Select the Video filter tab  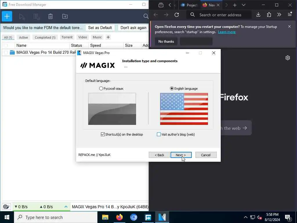(83, 37)
